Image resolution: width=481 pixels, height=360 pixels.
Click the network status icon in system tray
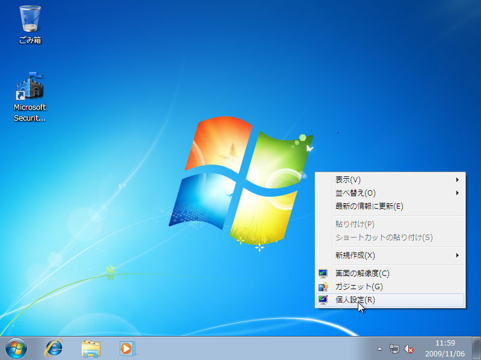(x=394, y=348)
